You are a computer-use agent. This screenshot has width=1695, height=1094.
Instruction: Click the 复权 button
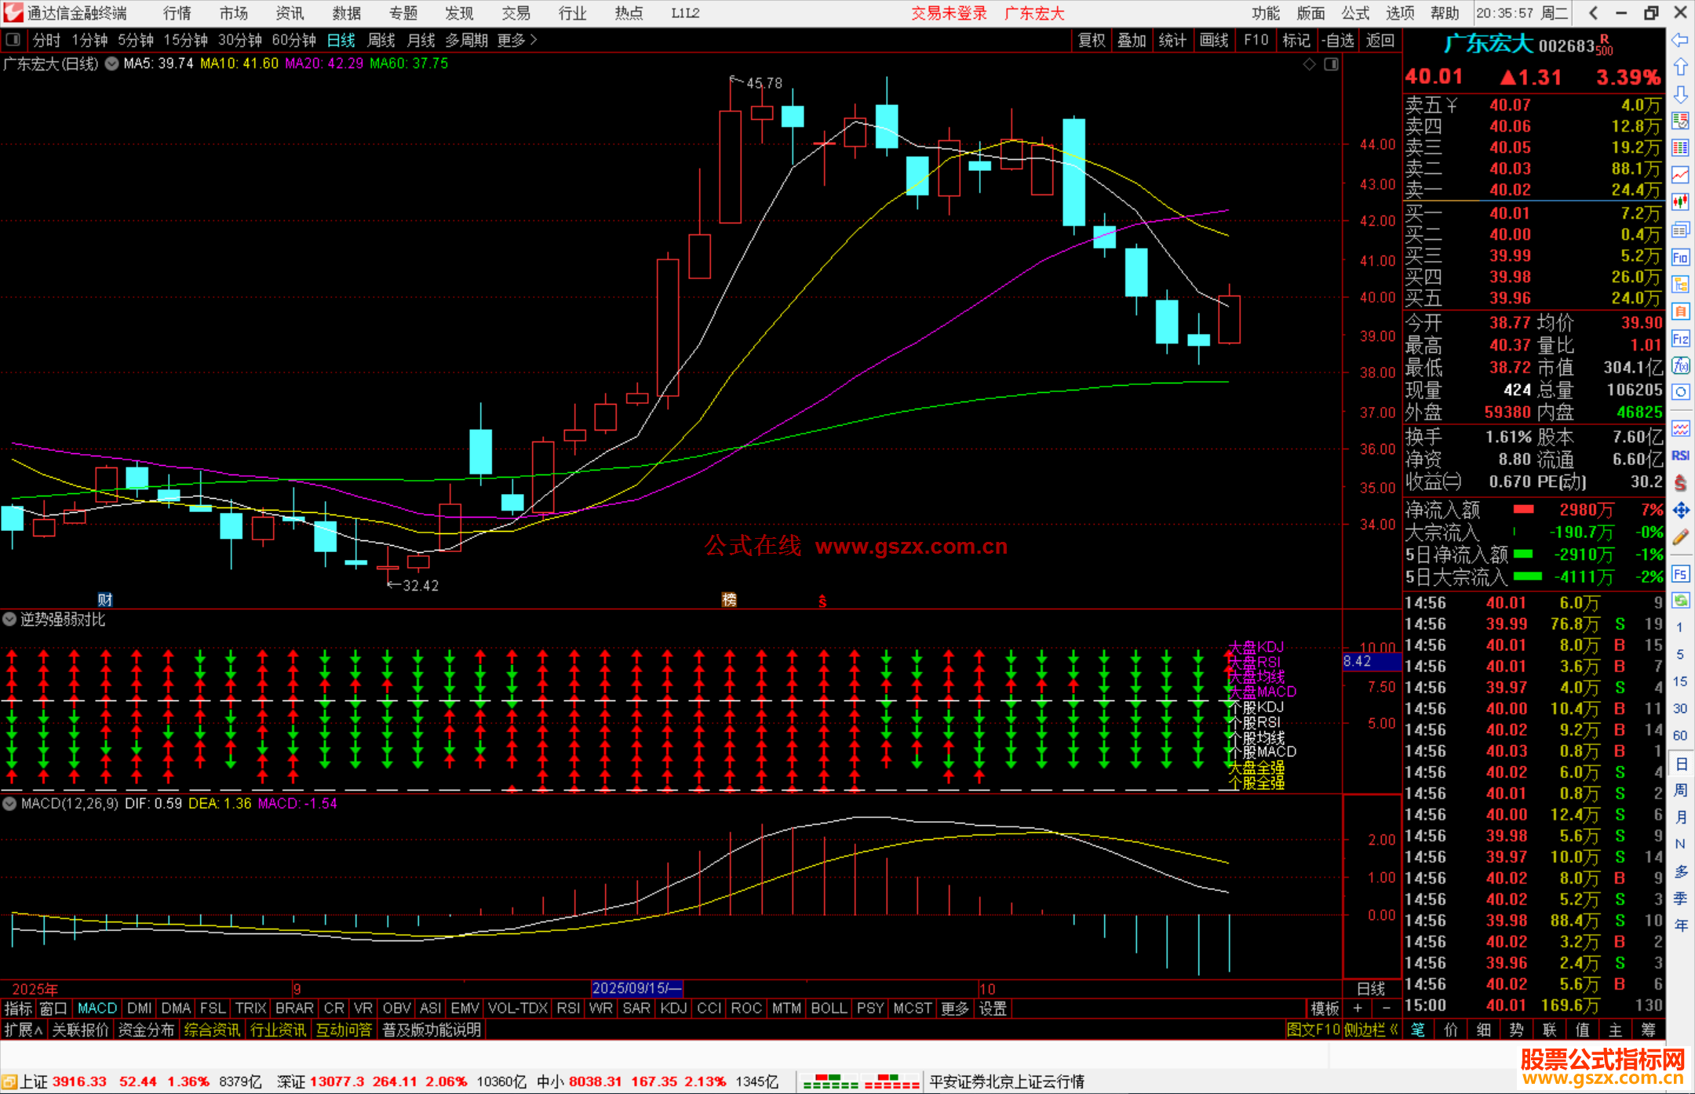(1091, 40)
